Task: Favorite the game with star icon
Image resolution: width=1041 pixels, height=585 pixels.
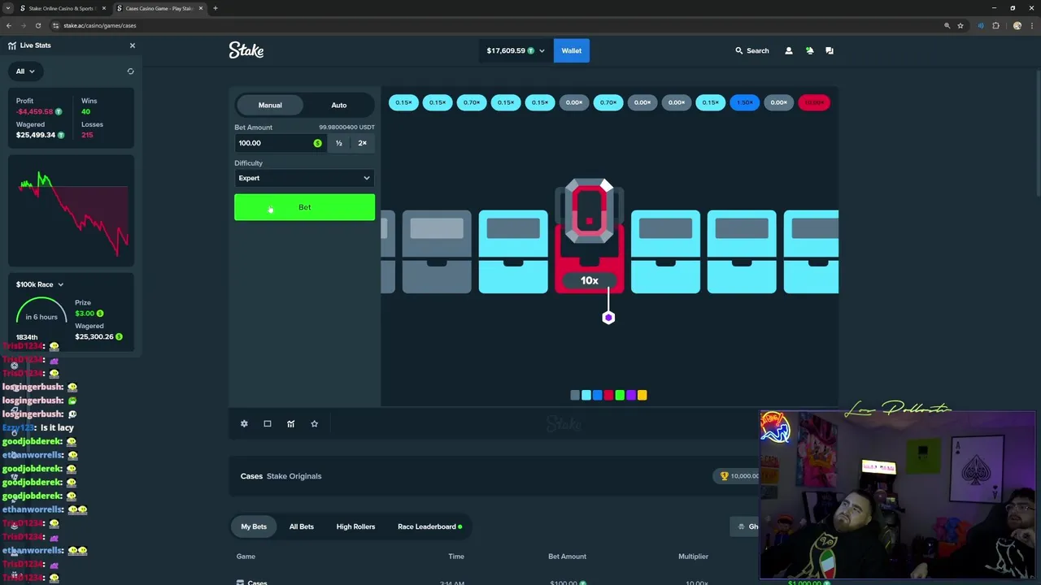Action: click(314, 423)
